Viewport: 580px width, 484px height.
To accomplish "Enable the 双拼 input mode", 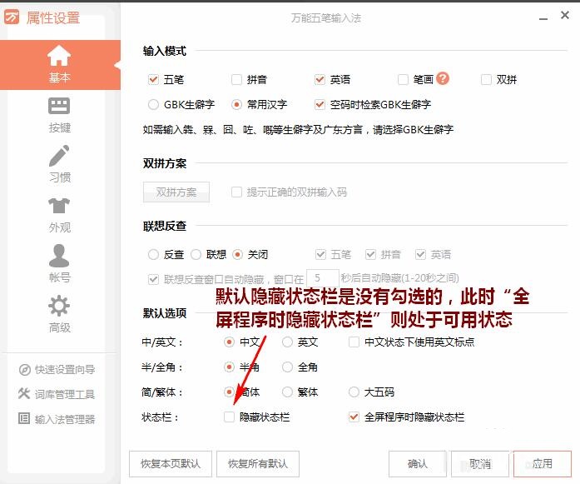I will pos(486,79).
